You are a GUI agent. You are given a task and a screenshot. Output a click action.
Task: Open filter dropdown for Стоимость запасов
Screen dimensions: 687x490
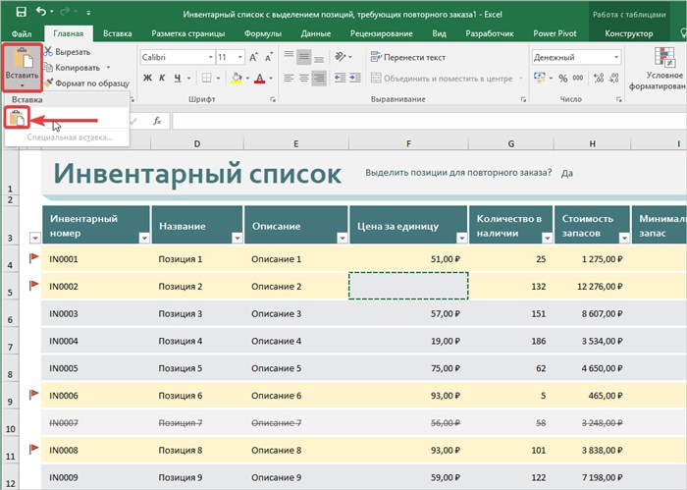(624, 238)
